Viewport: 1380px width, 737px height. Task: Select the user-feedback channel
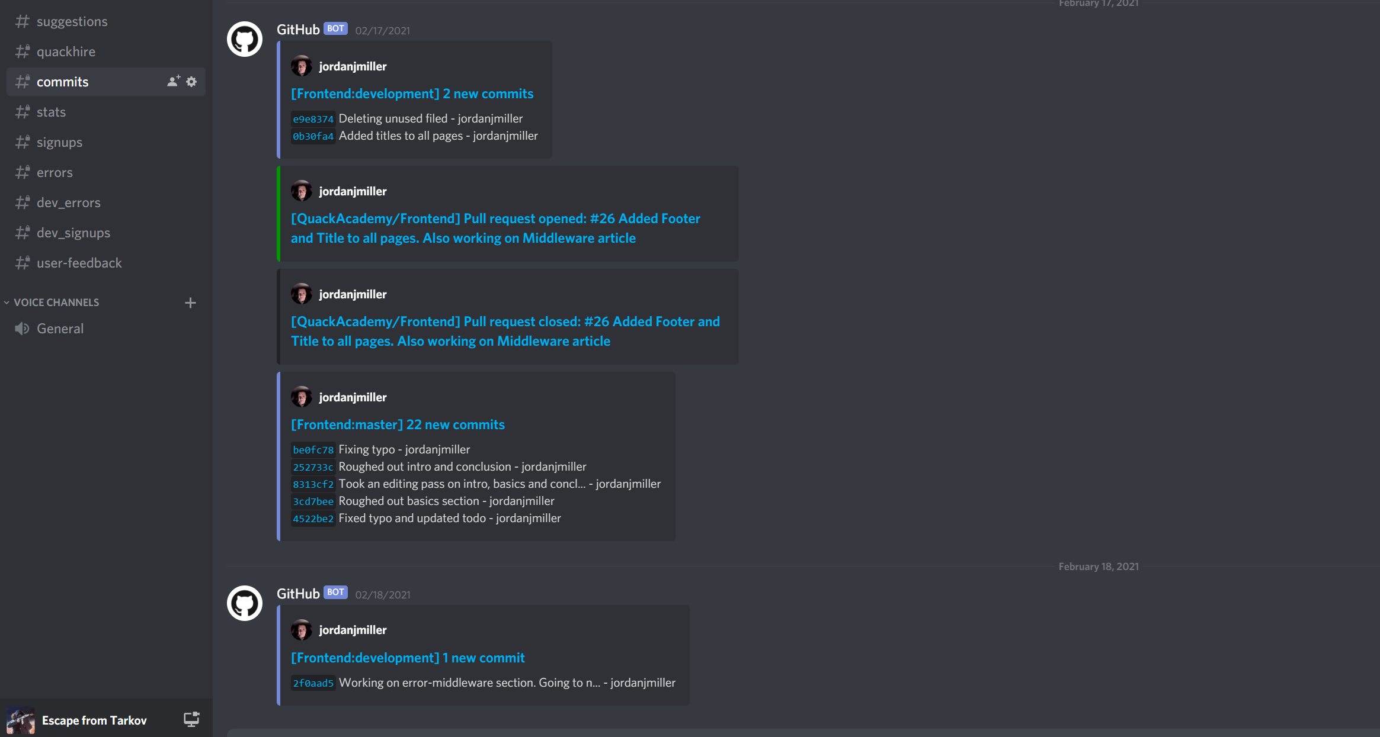[x=79, y=263]
